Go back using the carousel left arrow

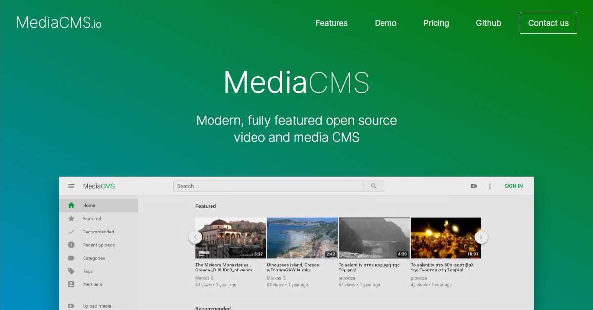point(195,237)
